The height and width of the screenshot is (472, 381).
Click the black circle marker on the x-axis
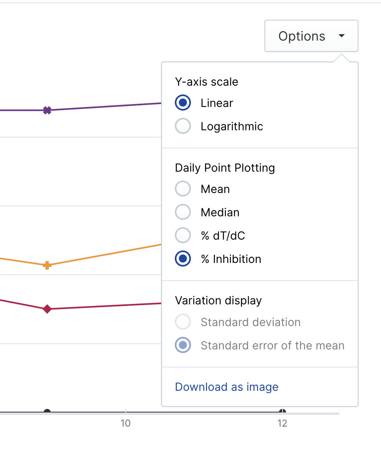pyautogui.click(x=47, y=411)
